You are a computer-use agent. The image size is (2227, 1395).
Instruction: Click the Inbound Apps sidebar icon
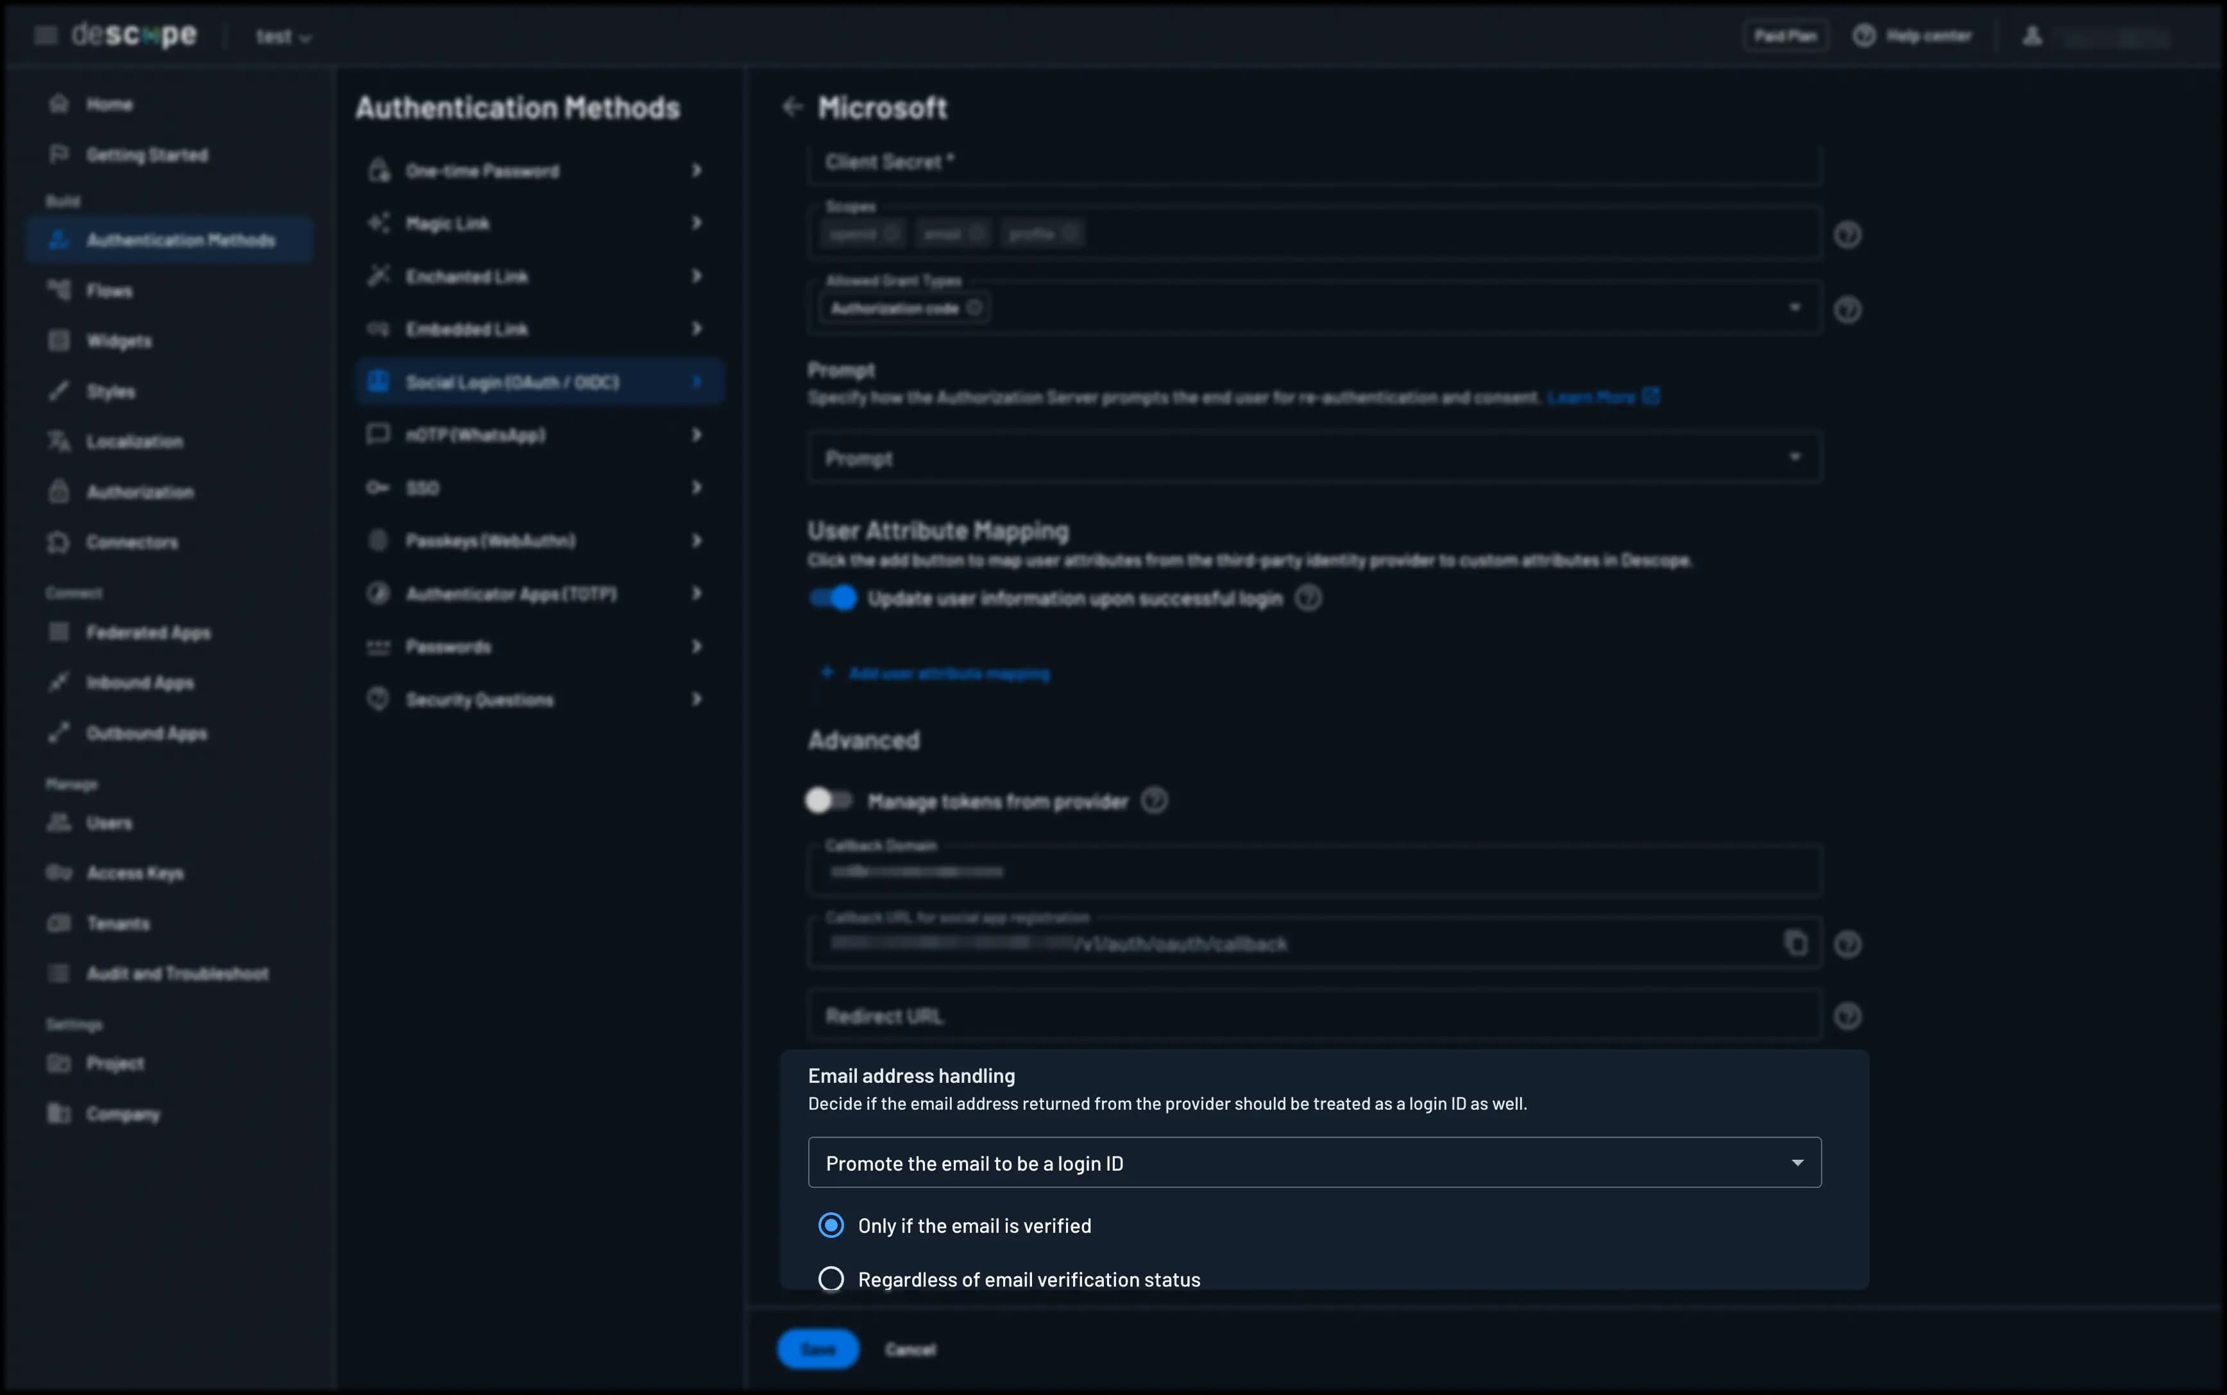click(x=58, y=682)
